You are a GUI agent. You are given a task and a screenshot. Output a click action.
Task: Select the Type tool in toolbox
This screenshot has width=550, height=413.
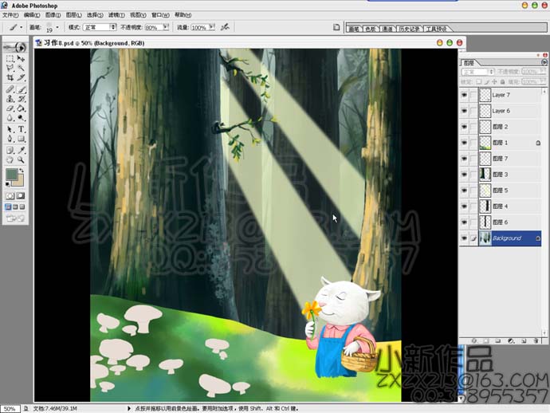tap(21, 129)
